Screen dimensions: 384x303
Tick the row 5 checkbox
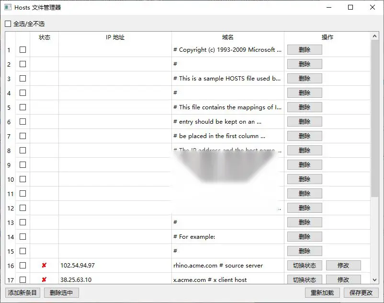tap(23, 107)
